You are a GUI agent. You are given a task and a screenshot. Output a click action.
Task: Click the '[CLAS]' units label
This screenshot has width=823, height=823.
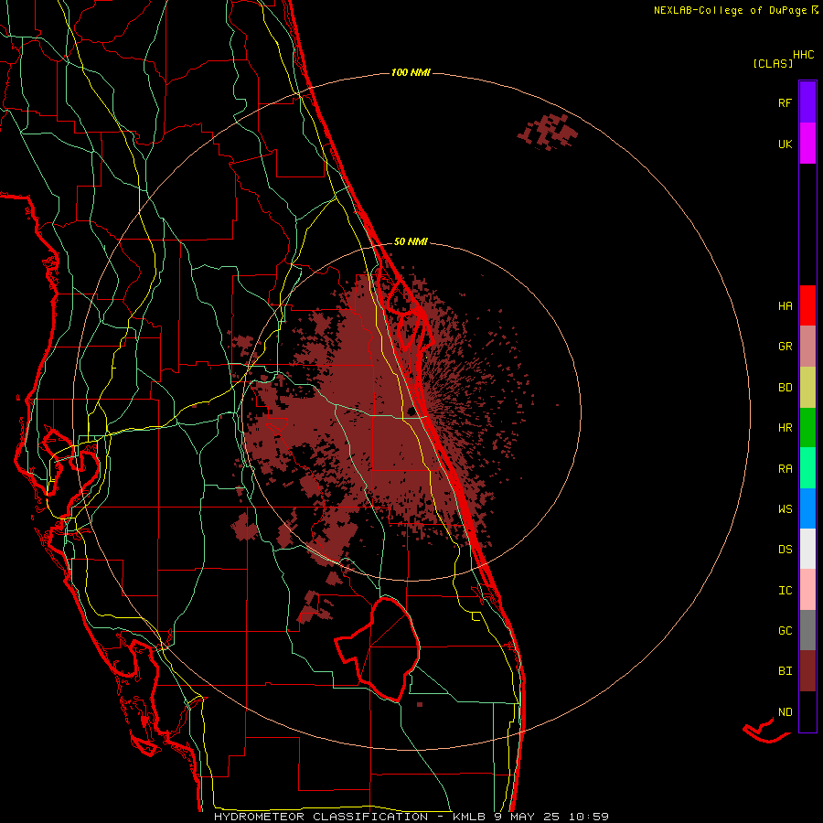coord(773,63)
